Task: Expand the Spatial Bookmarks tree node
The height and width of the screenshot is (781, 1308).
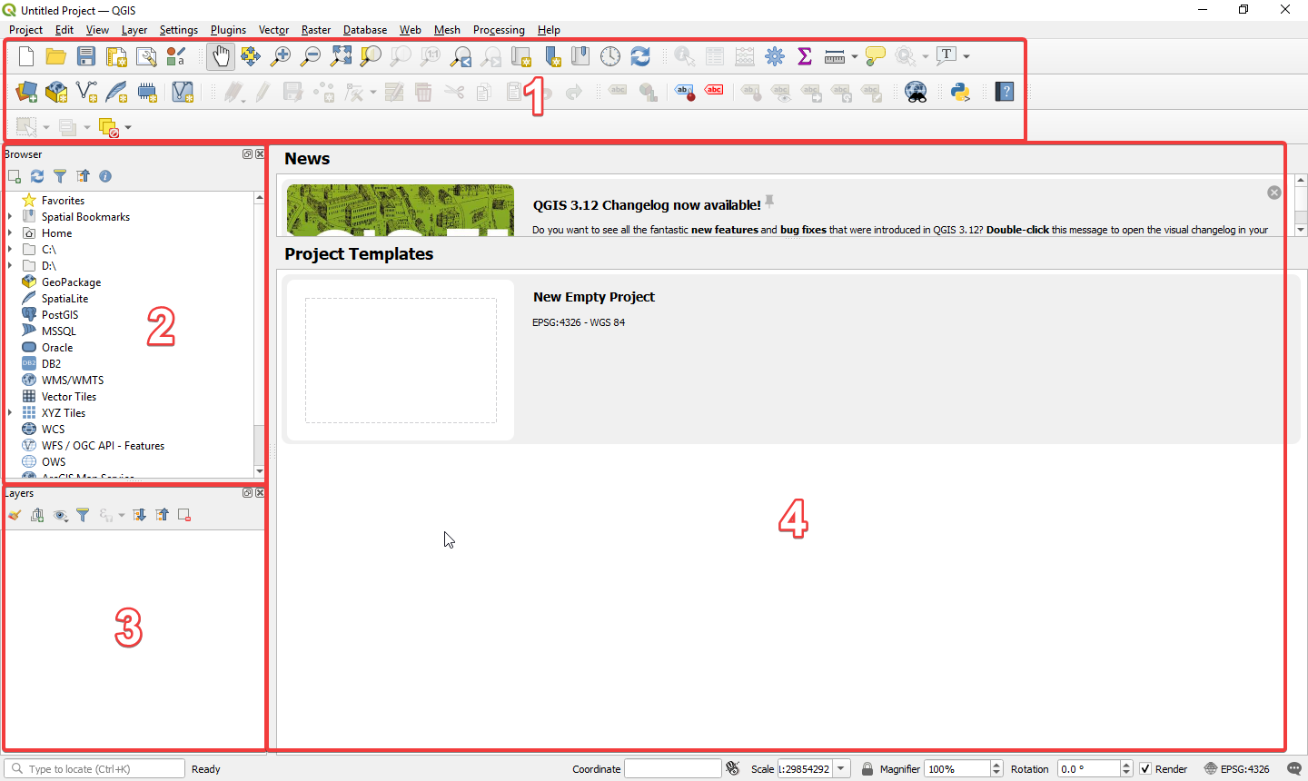Action: coord(10,217)
